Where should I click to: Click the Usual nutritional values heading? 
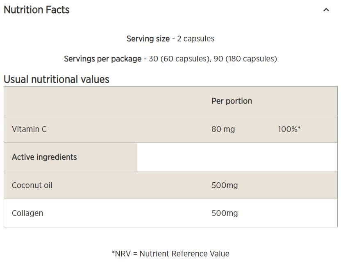tap(56, 79)
